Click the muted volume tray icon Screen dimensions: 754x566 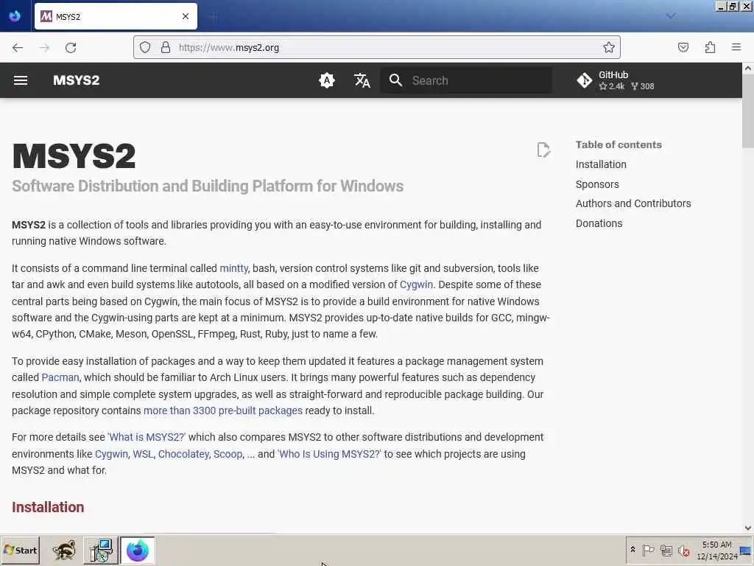pos(683,550)
